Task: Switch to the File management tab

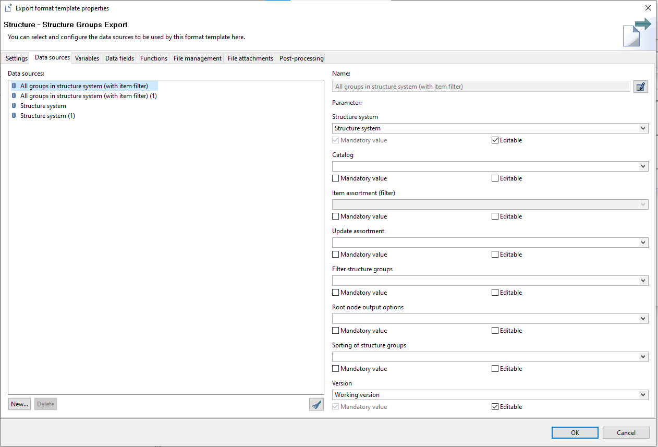Action: click(198, 58)
